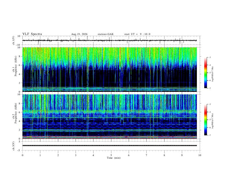The image size is (225, 174).
Task: Click the ch.2 spectrogram lower color scale bar
Action: point(205,120)
